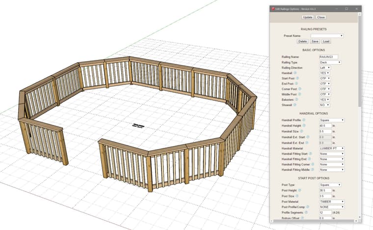Open the Railing Direction dropdown showing Left
Screen dimensions: 373x230
tap(325, 68)
